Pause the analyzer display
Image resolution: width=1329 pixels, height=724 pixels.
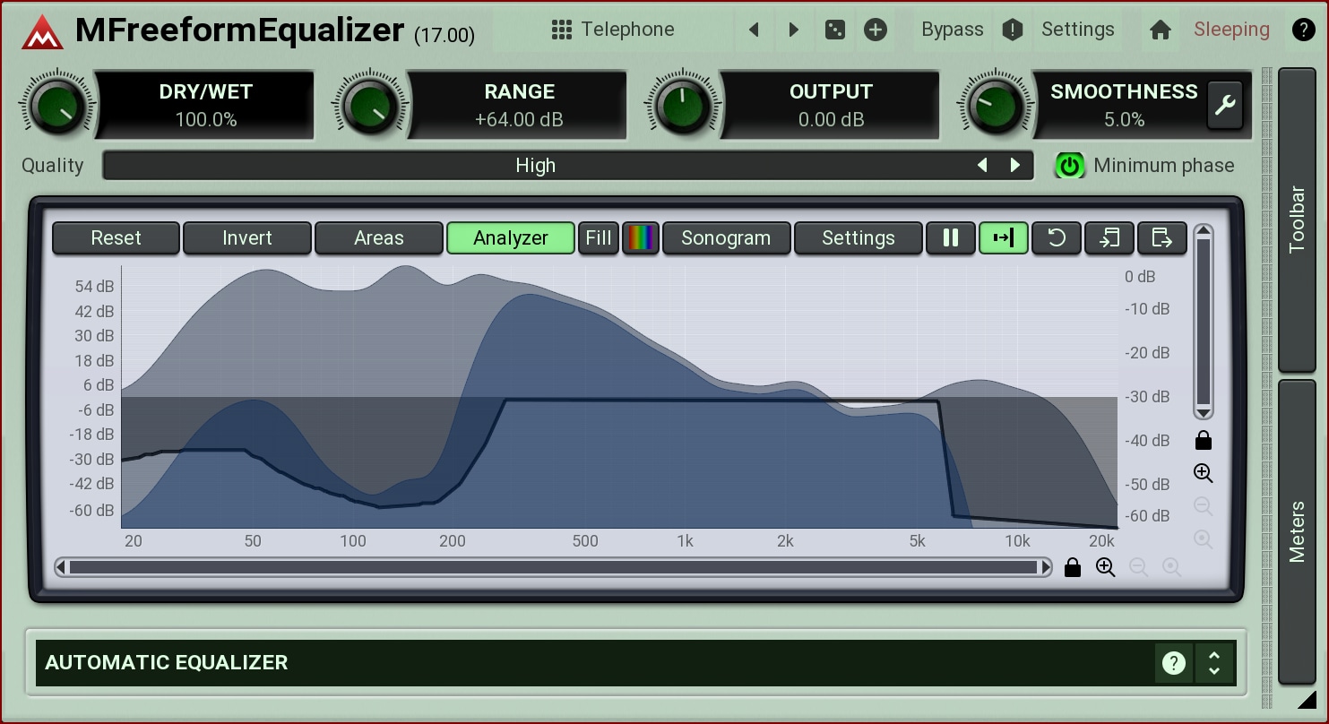pyautogui.click(x=950, y=238)
